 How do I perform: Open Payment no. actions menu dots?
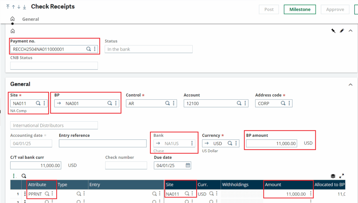95,49
